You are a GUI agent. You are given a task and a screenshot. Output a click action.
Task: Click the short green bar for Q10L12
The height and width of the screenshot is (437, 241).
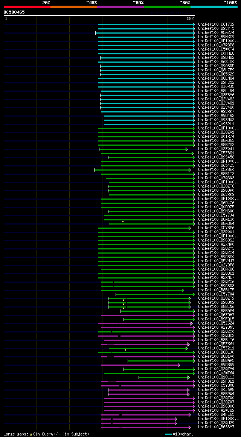click(164, 378)
